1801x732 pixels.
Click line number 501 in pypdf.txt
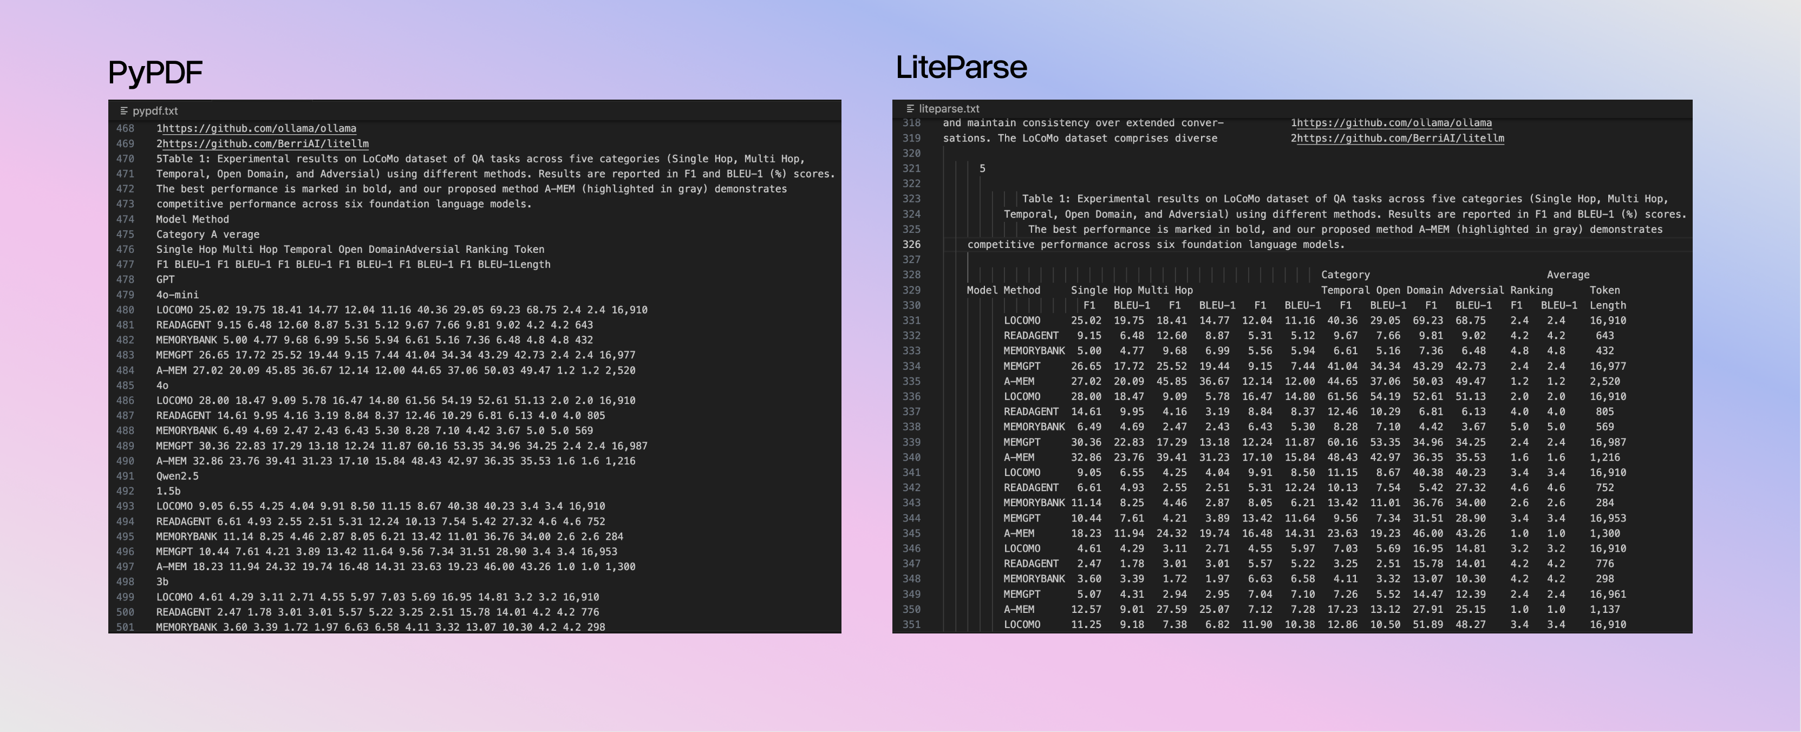(x=125, y=627)
